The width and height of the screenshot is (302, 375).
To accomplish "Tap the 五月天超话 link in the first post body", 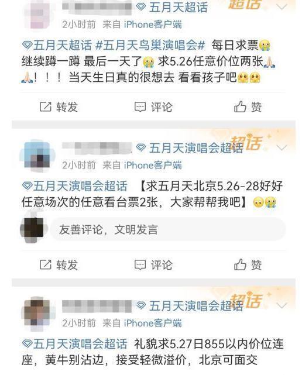I will point(57,45).
